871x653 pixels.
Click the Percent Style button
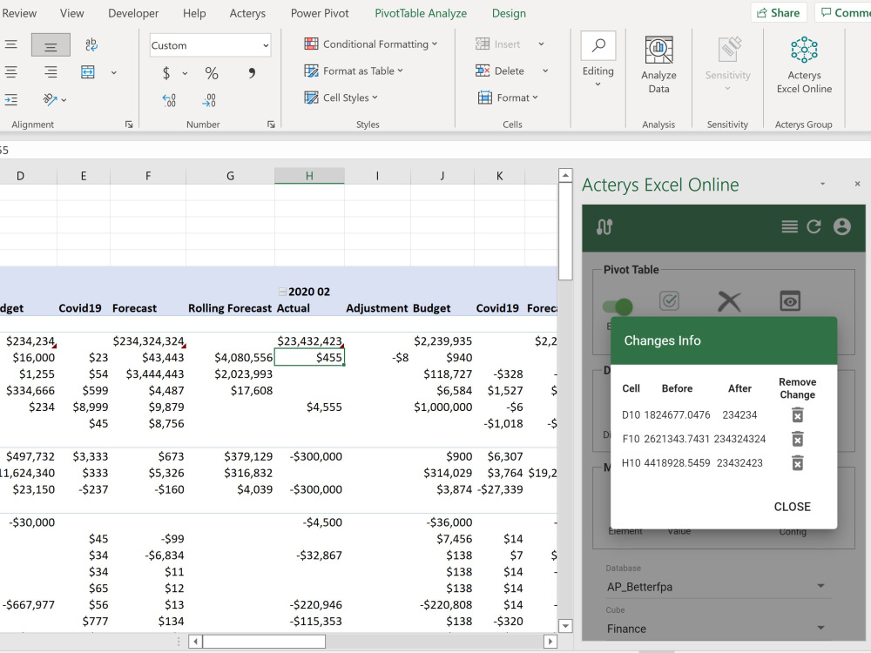click(212, 73)
